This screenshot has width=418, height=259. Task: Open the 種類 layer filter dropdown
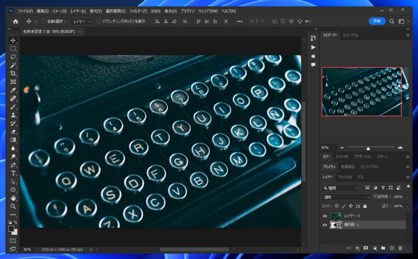pos(340,188)
